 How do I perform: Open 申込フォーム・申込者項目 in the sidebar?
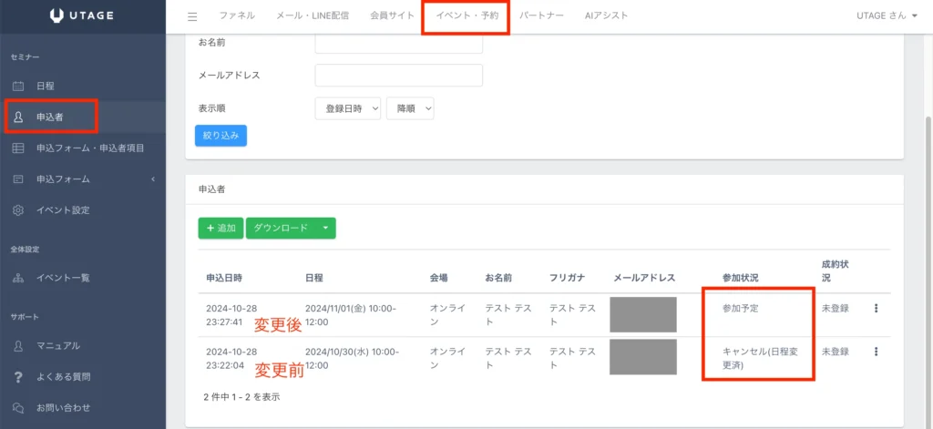(90, 148)
